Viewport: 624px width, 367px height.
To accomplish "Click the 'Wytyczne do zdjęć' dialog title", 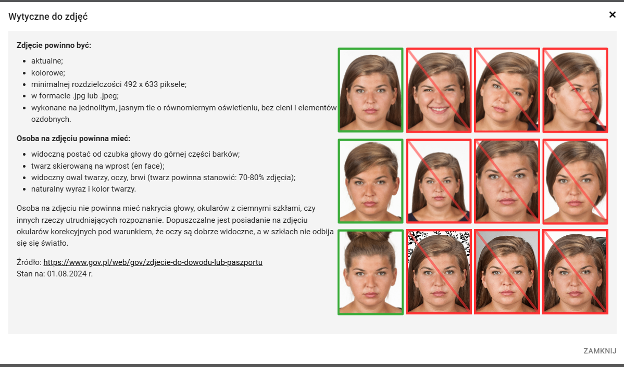I will 48,17.
